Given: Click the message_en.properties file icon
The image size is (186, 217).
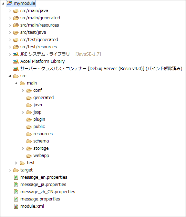Looking at the screenshot, I should [x=16, y=177].
